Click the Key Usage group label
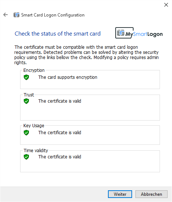The height and width of the screenshot is (202, 172). pos(34,126)
